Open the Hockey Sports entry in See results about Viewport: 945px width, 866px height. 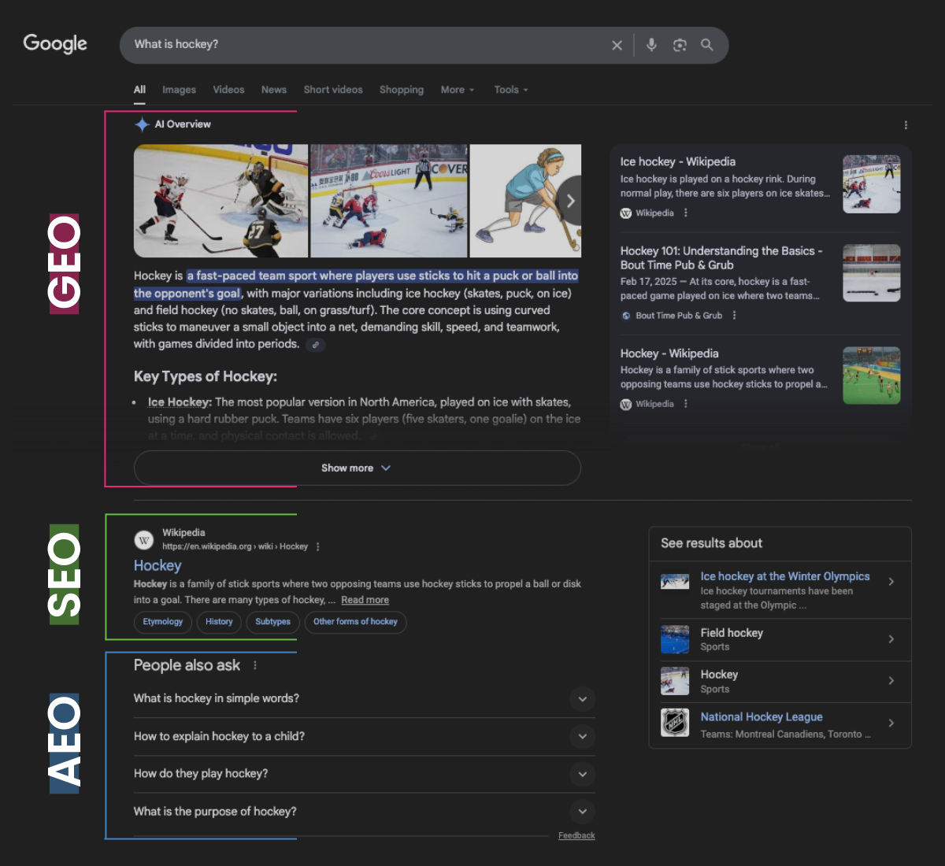[x=780, y=682]
